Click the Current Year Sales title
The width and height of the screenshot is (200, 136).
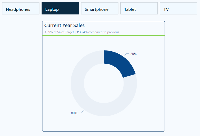pyautogui.click(x=65, y=26)
